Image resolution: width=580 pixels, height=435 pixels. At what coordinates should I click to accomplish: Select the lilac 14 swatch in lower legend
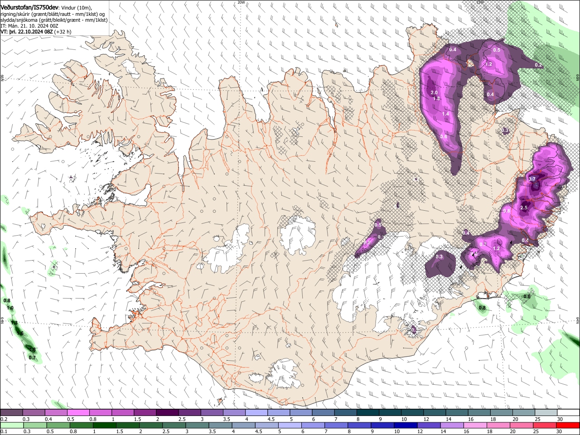coord(452,425)
